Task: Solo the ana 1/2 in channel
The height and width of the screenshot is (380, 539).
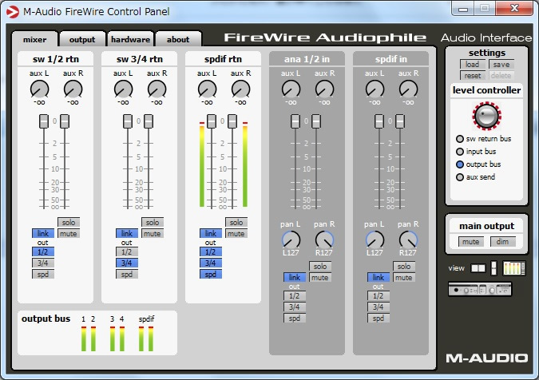Action: coord(320,267)
